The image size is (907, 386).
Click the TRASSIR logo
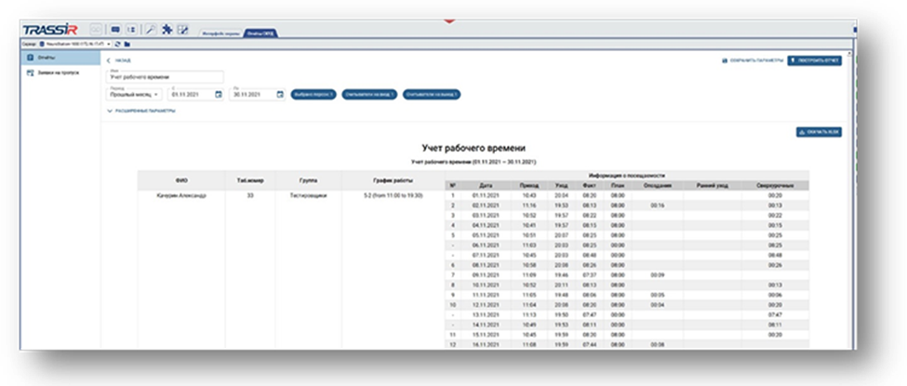pos(49,30)
